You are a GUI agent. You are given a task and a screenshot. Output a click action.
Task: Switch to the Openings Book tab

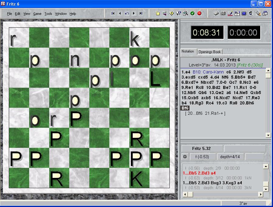click(x=210, y=52)
